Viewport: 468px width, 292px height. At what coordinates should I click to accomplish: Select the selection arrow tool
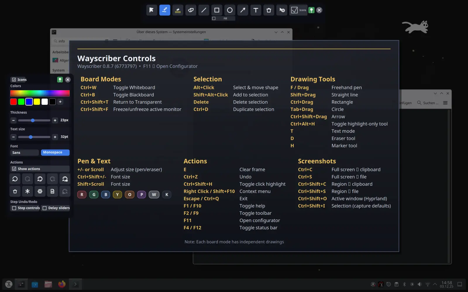(x=152, y=10)
